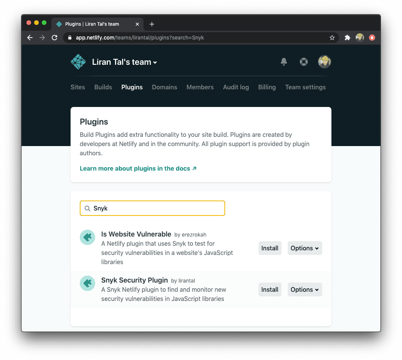Click the red update arrow icon in the toolbar

click(x=372, y=38)
